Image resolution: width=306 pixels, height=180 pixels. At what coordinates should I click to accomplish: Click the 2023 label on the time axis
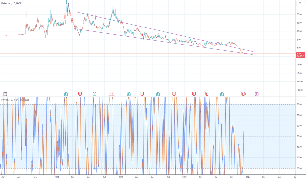point(185,177)
